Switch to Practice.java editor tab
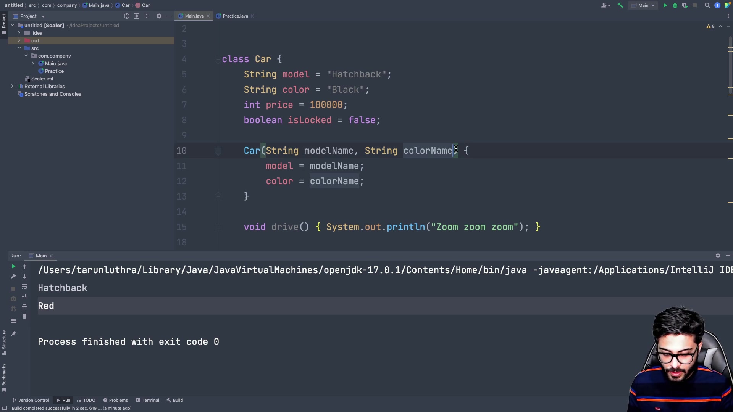Screen dimensions: 733x412 coord(235,16)
